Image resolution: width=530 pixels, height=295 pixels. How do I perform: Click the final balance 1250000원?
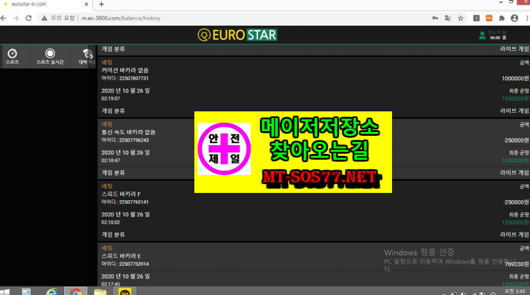tap(515, 222)
